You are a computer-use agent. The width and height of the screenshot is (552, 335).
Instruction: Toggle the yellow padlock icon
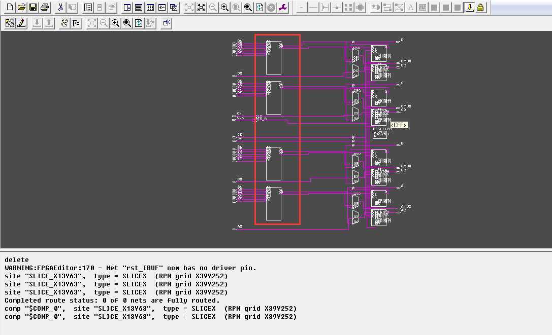[480, 7]
